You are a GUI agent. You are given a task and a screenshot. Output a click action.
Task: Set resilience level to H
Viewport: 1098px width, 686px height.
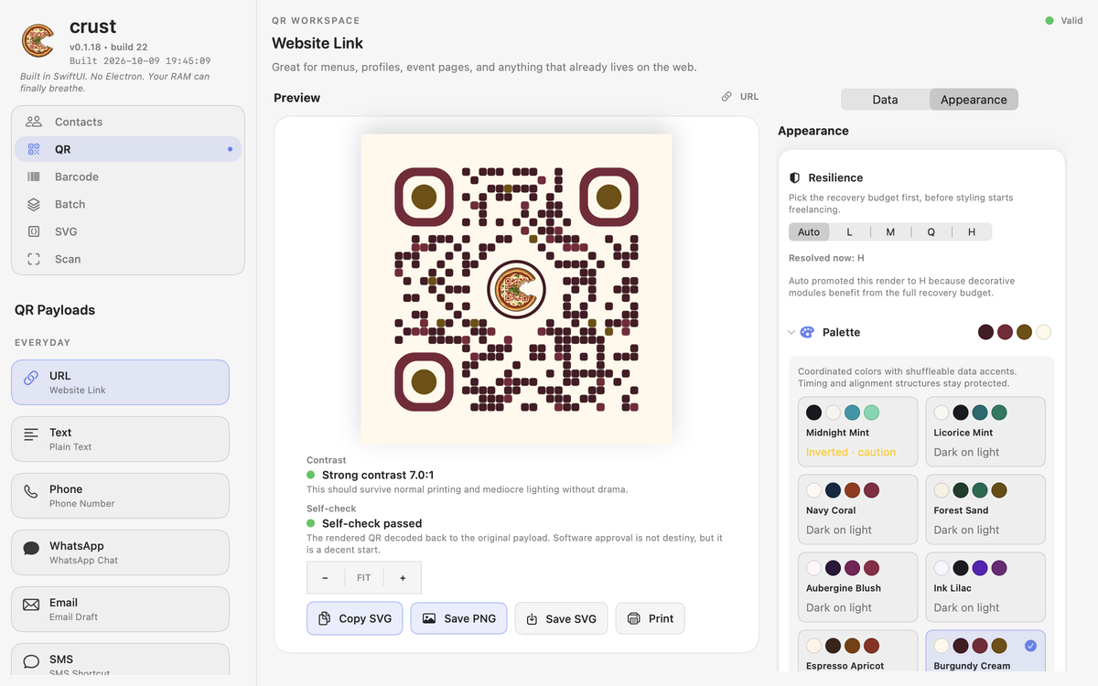point(972,232)
